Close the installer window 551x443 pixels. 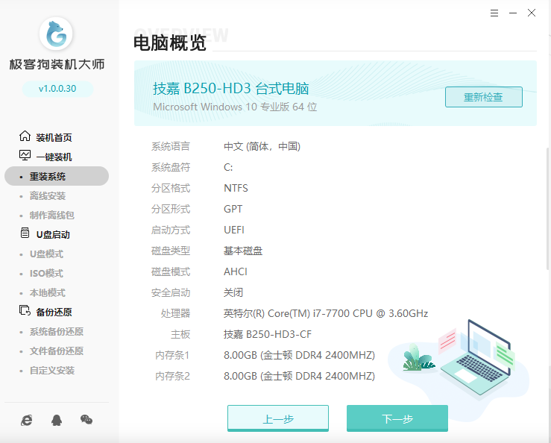[x=532, y=13]
